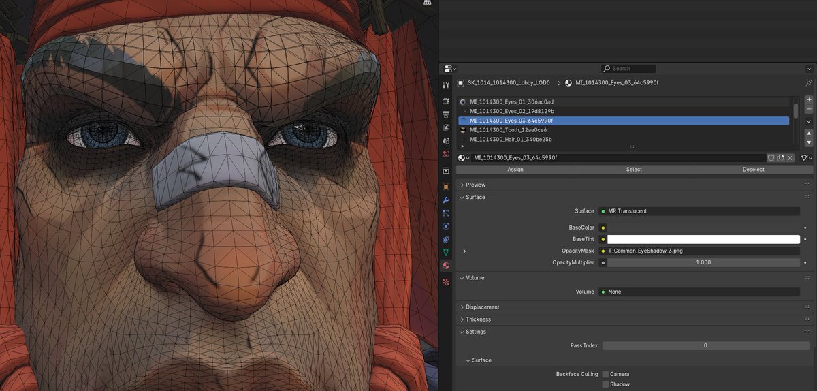Screen dimensions: 817x391
Task: Open the BaseTint white color swatch
Action: click(x=703, y=239)
